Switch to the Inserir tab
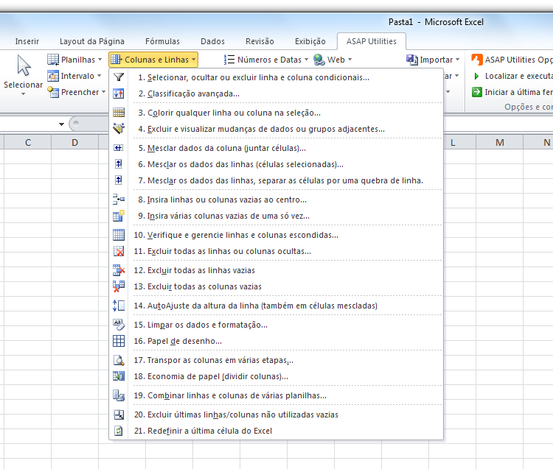 (27, 41)
